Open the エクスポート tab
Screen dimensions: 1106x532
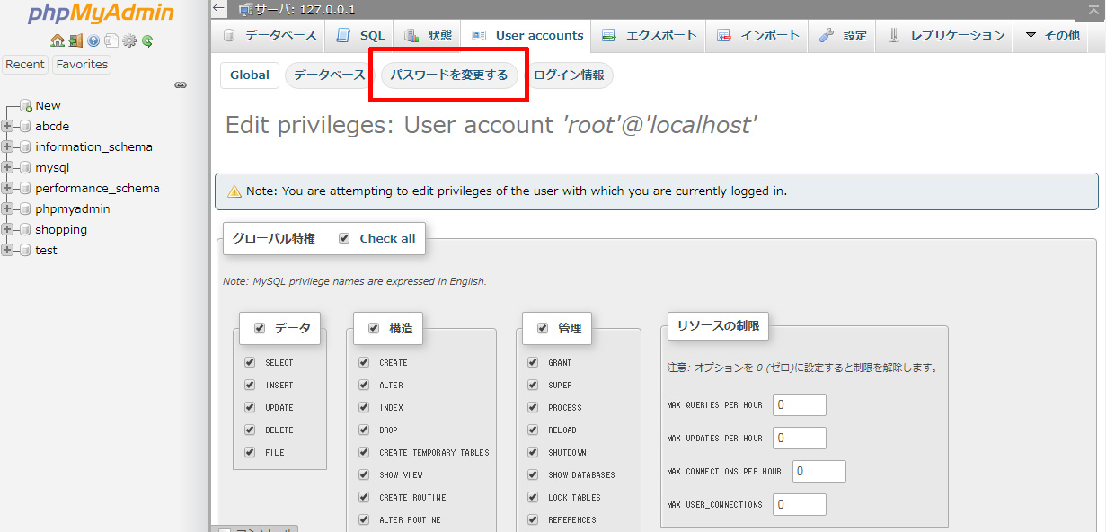650,36
